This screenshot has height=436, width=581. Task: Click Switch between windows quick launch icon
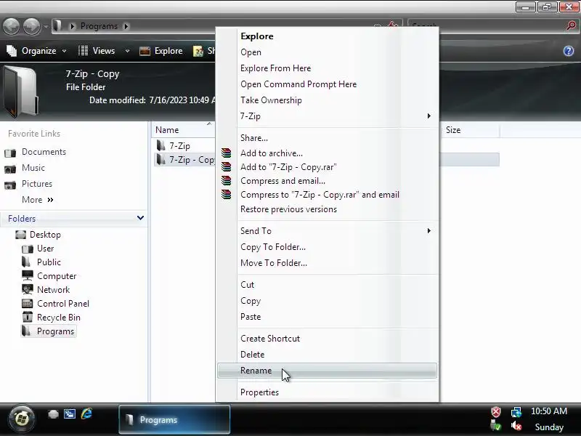[70, 413]
